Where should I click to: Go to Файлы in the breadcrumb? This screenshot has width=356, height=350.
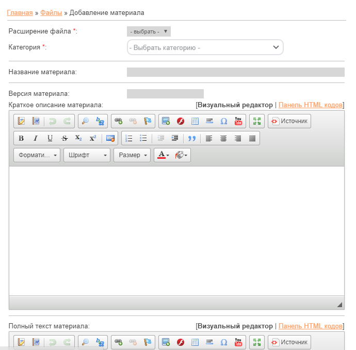pyautogui.click(x=51, y=12)
